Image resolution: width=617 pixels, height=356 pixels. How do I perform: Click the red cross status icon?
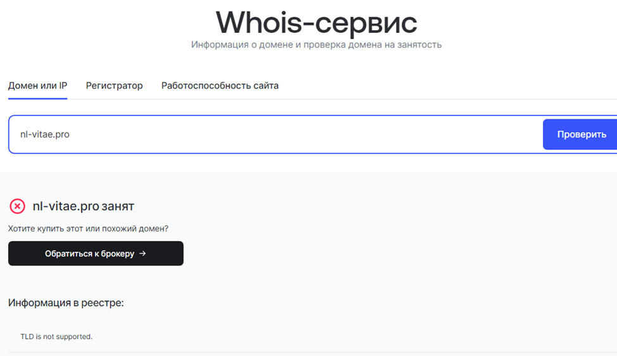point(17,206)
